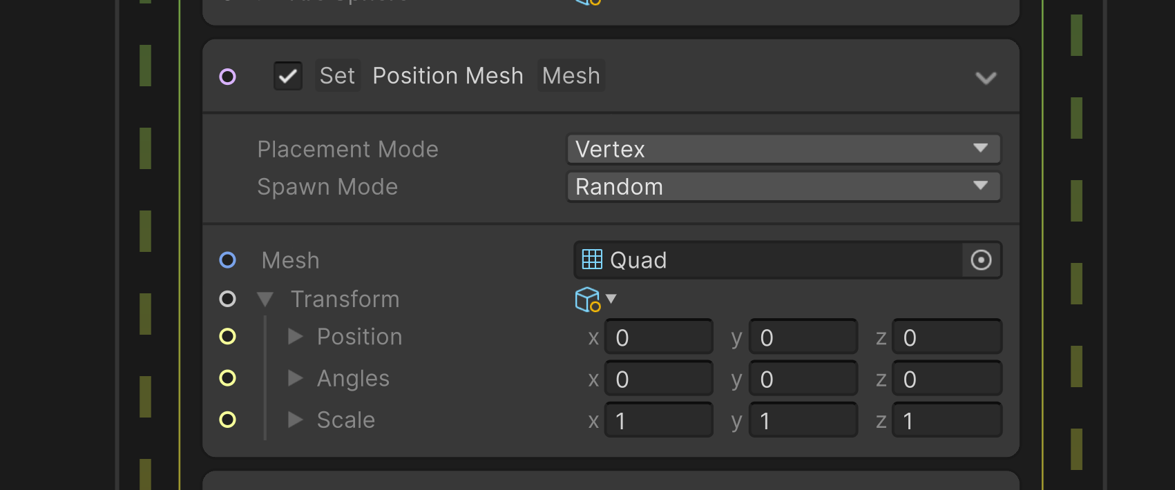Click the Transform input port circle
The width and height of the screenshot is (1175, 490).
coord(227,299)
